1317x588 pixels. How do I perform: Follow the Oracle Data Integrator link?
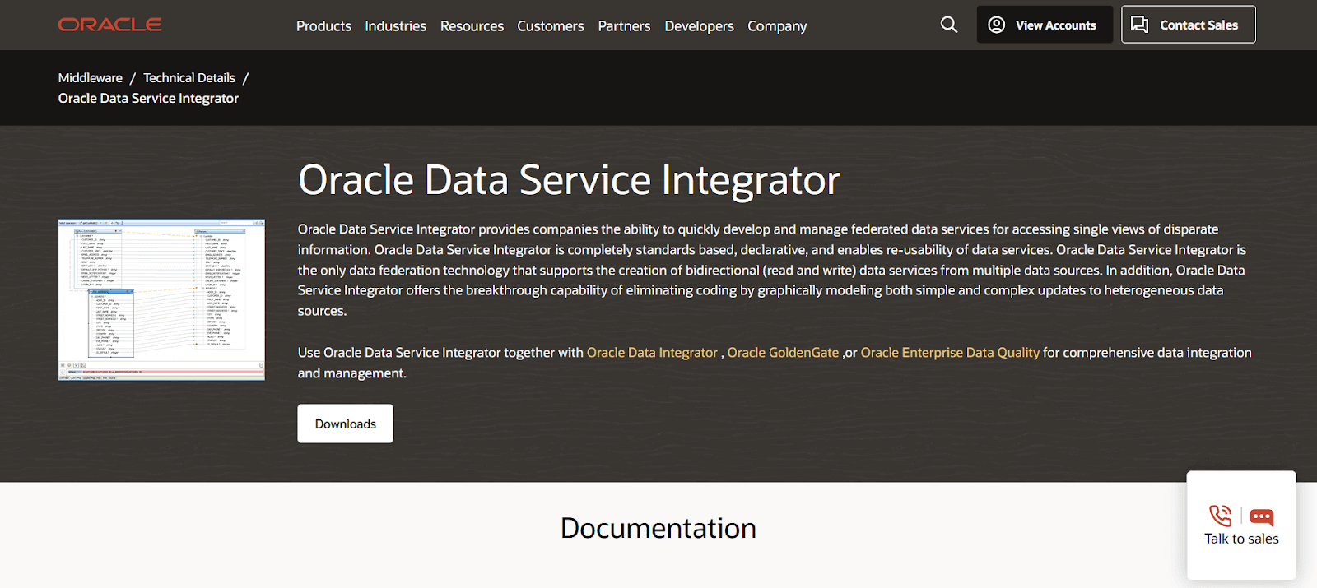(652, 353)
